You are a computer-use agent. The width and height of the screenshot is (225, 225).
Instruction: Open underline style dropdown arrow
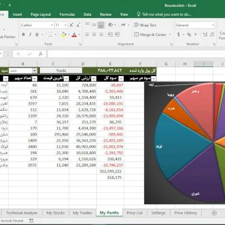(42, 34)
